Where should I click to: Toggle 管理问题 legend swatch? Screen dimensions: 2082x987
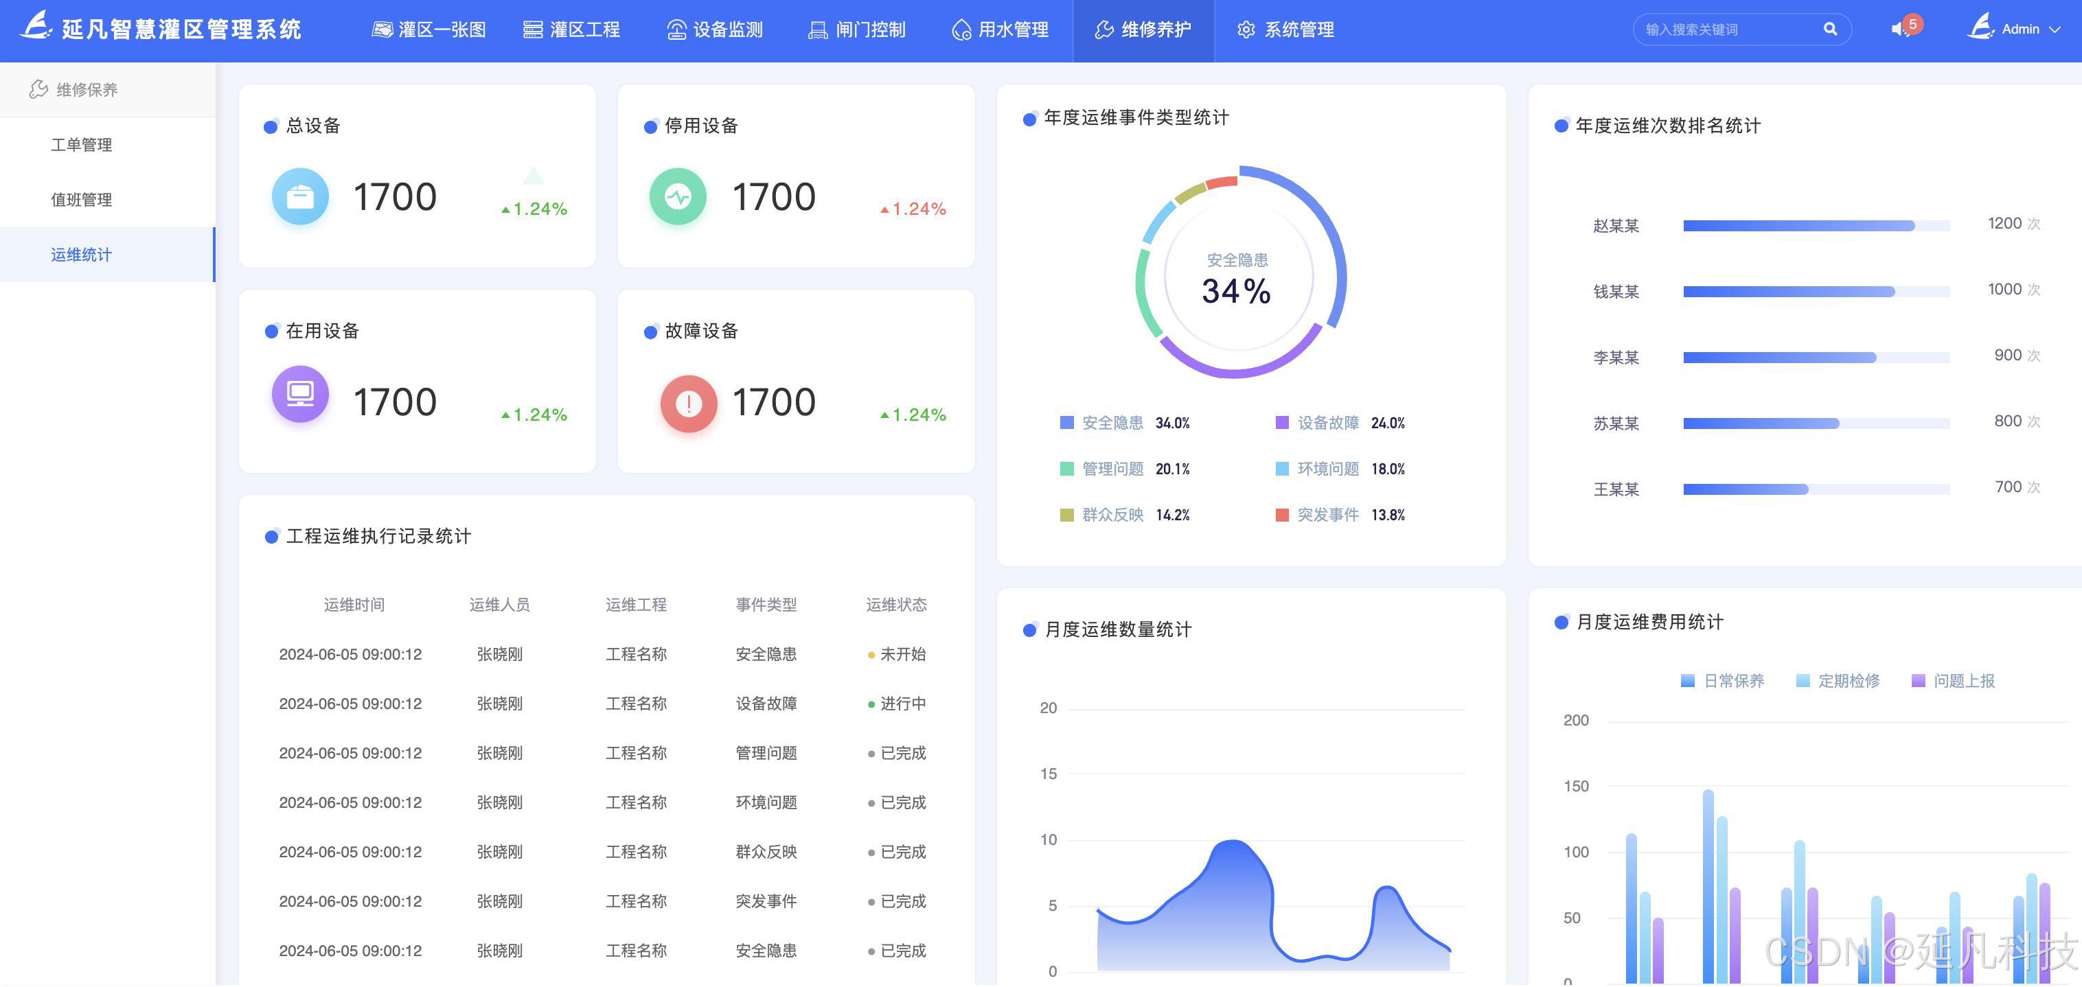coord(1067,469)
